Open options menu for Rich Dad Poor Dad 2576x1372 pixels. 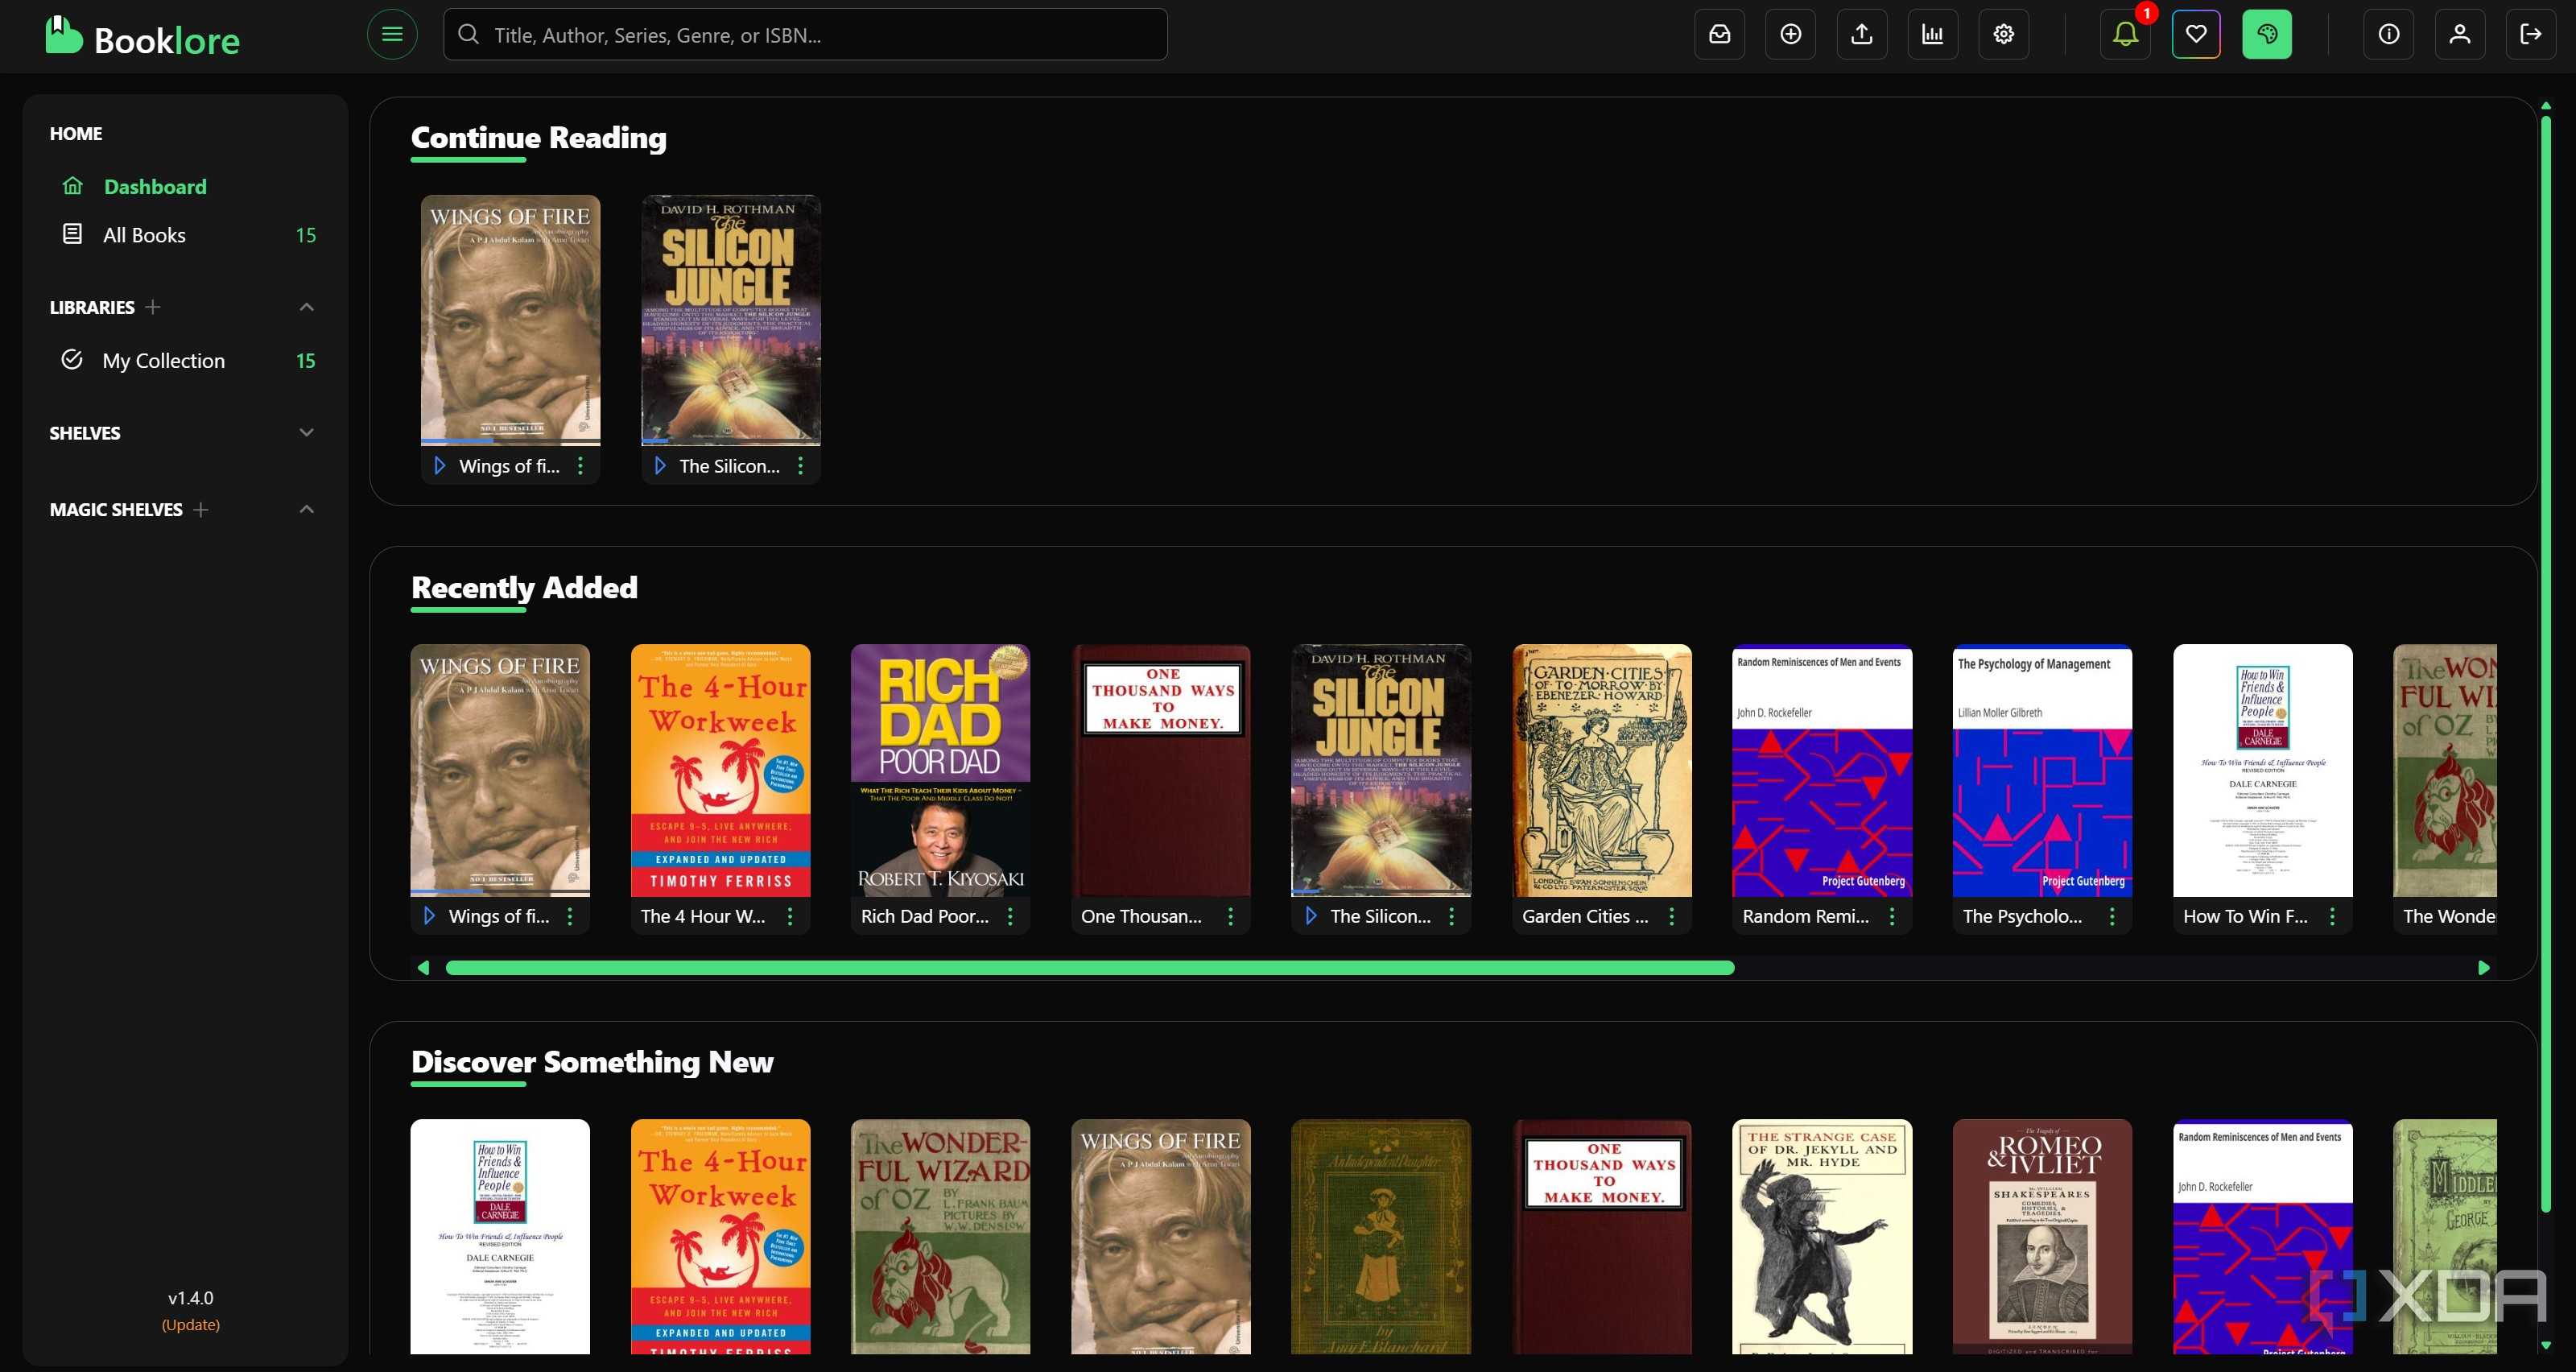point(1010,916)
